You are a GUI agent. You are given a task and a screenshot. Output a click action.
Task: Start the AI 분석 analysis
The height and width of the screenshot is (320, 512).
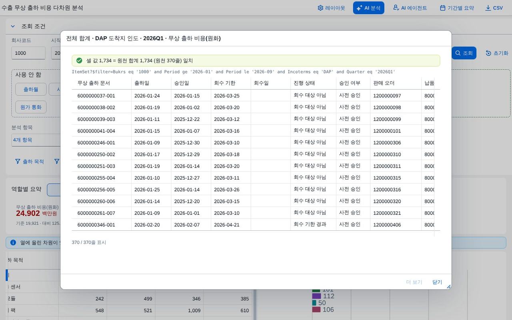(x=368, y=8)
